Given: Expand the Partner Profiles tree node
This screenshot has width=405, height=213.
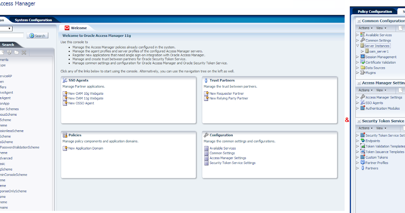Looking at the screenshot, I should 358,163.
